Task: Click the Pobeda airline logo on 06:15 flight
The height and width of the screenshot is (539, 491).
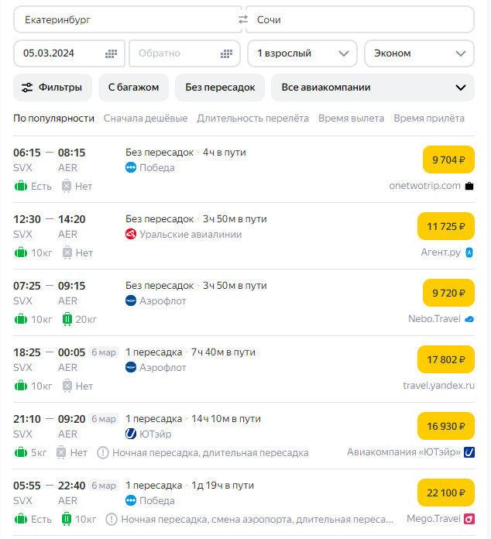Action: (131, 168)
